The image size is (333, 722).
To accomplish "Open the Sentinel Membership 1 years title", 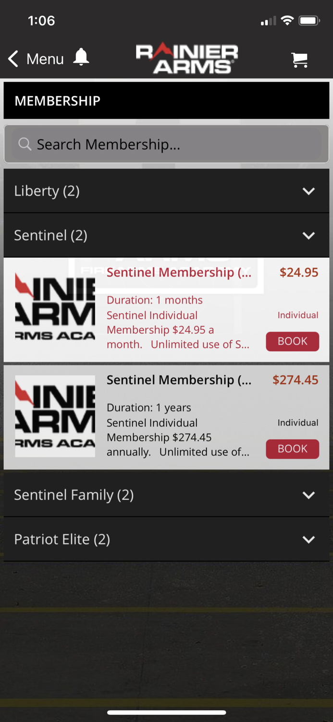I will pyautogui.click(x=179, y=380).
